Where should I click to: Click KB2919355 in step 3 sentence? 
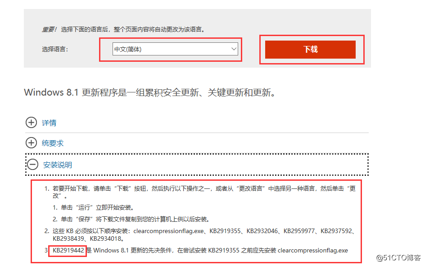[x=224, y=250]
